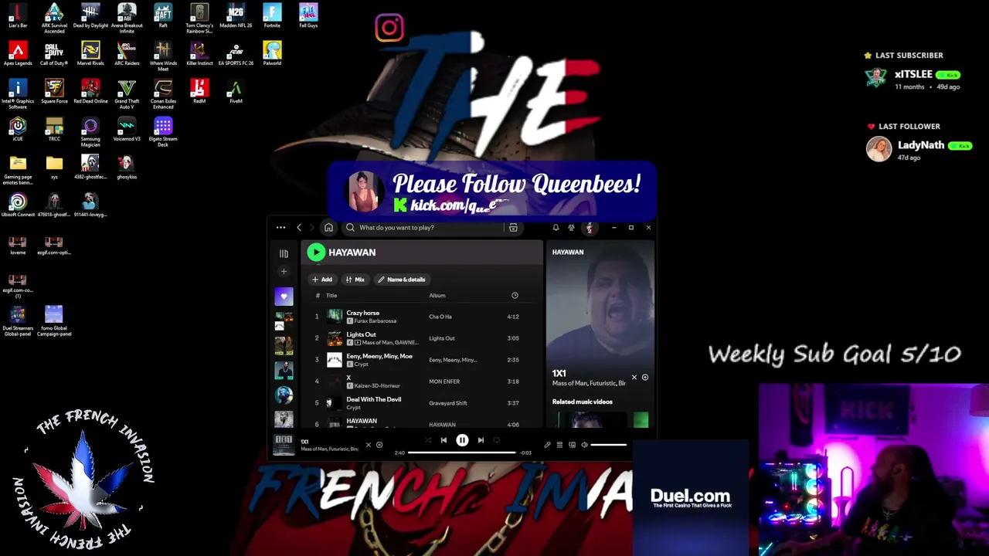Open Spotify notifications bell
Viewport: 989px width, 556px height.
pos(556,228)
